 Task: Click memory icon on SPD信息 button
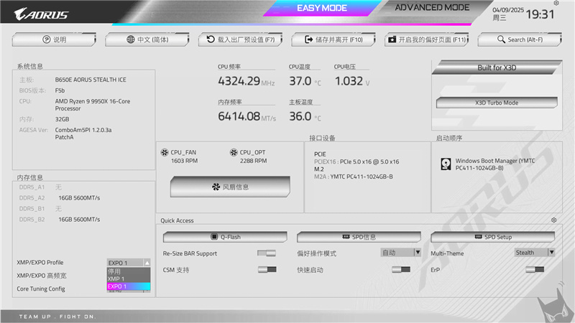[x=346, y=237]
